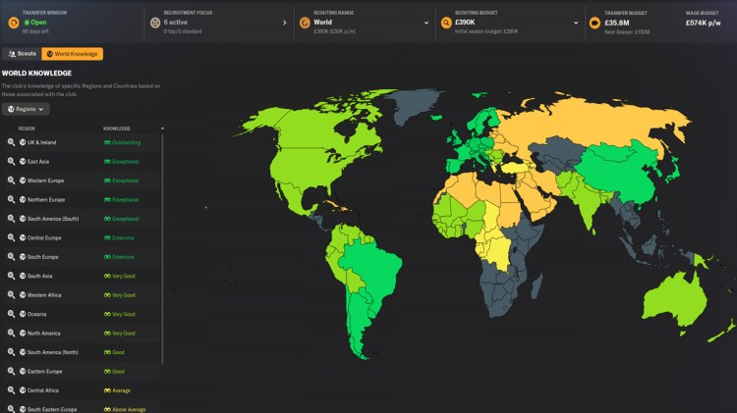737x413 pixels.
Task: Switch to the Scouts tab
Action: [22, 54]
